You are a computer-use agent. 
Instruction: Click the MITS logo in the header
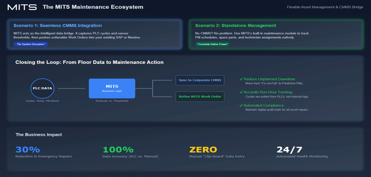pyautogui.click(x=22, y=7)
